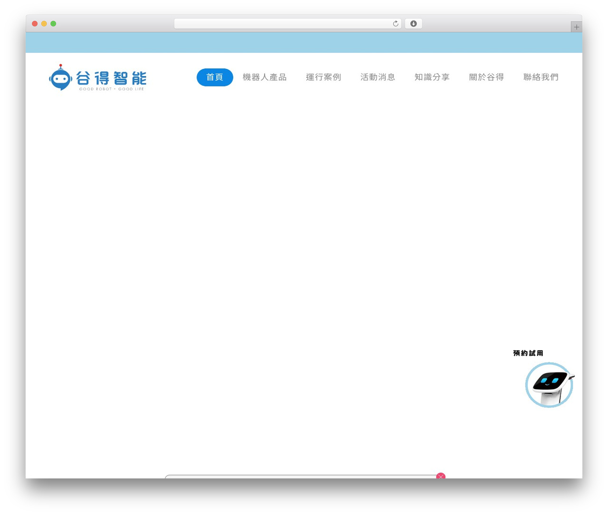Click the green maximize window button
This screenshot has width=608, height=515.
tap(53, 24)
